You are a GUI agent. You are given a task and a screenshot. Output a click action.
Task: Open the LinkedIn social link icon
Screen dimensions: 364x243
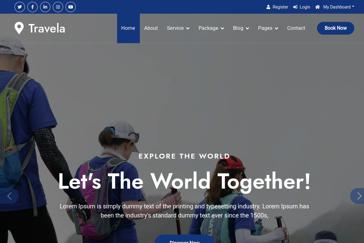45,7
